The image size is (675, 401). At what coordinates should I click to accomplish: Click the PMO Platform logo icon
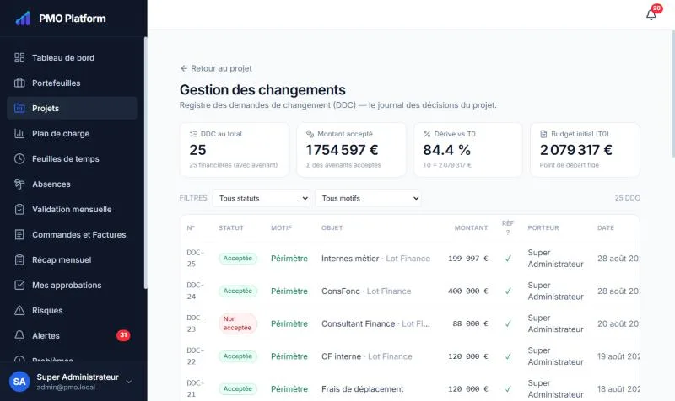(x=23, y=19)
